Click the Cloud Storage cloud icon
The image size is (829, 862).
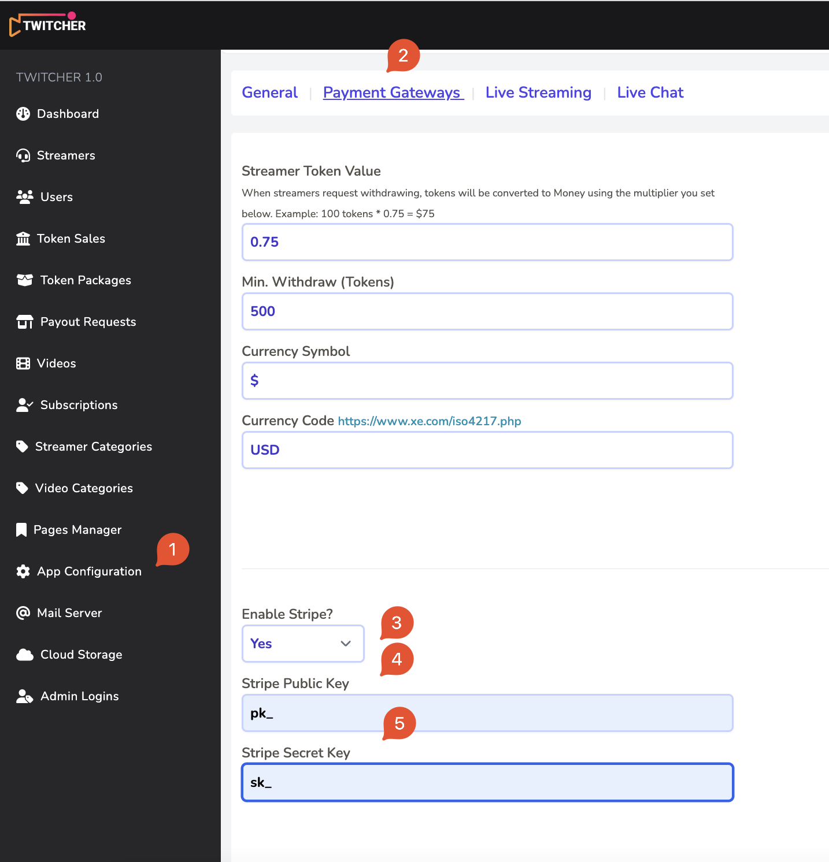point(25,655)
